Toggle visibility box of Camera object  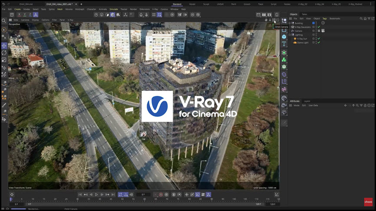tap(313, 31)
